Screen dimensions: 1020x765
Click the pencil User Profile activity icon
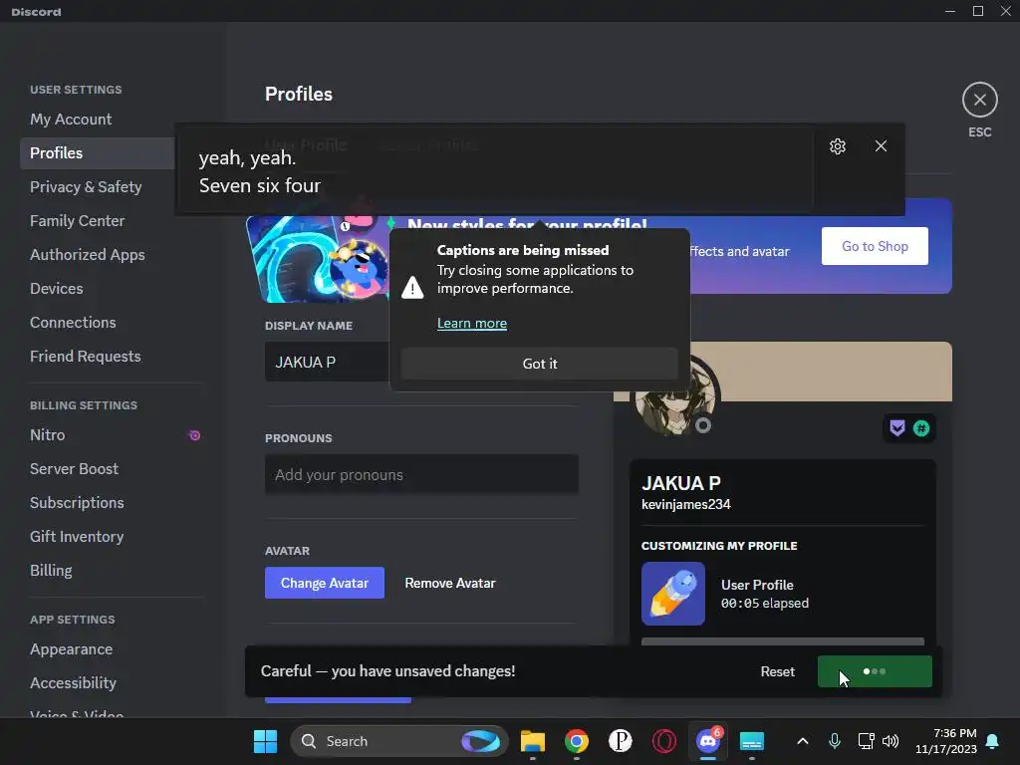(x=672, y=594)
